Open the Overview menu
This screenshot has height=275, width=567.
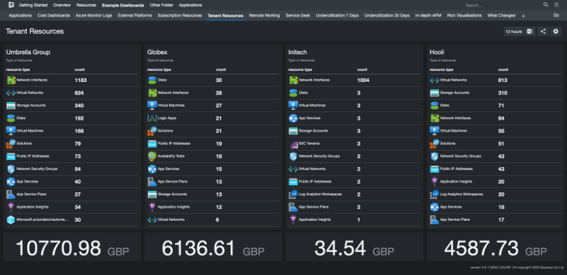click(x=62, y=5)
